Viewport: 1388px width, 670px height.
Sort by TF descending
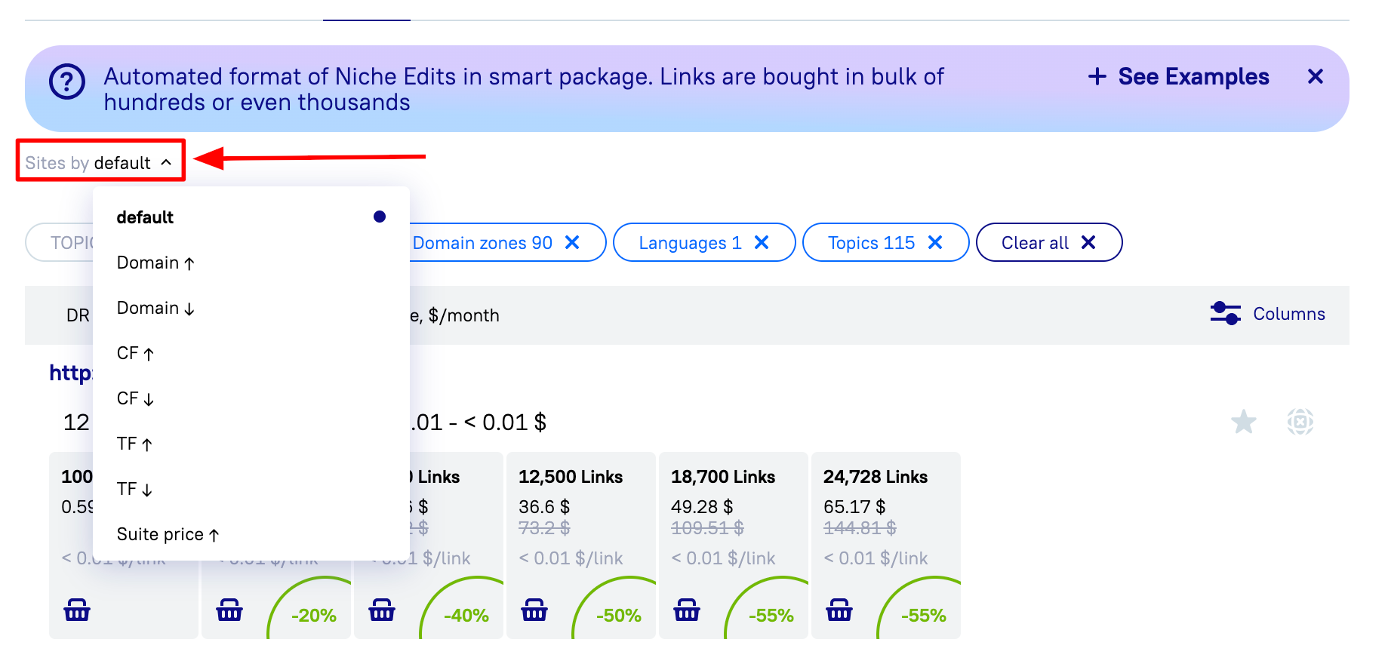(251, 489)
